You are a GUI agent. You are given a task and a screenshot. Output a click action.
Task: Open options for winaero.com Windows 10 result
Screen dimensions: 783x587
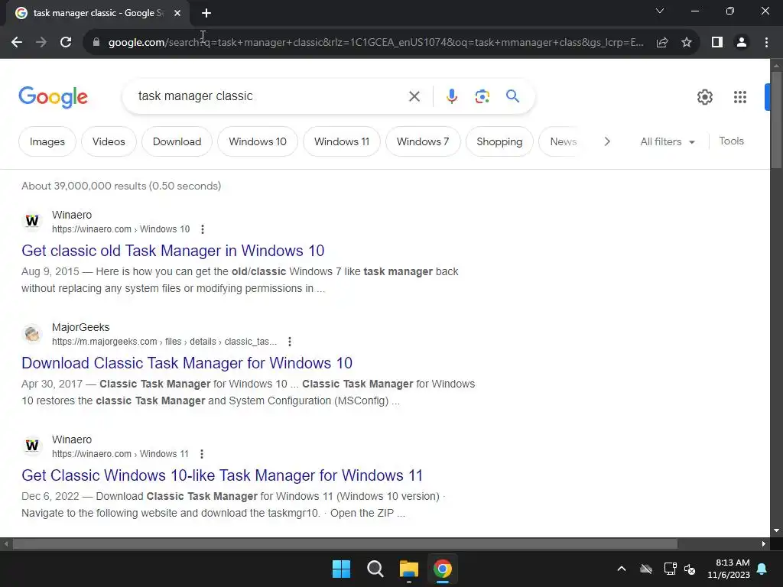(x=202, y=229)
